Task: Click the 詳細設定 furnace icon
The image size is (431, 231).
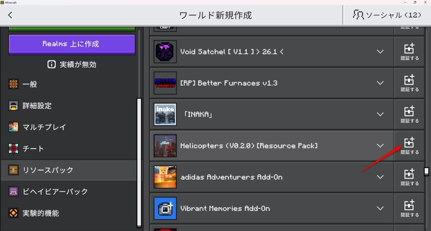Action: click(13, 106)
